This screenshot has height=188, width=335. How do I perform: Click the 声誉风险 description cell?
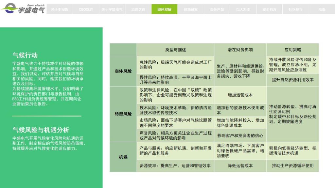pyautogui.click(x=175, y=135)
